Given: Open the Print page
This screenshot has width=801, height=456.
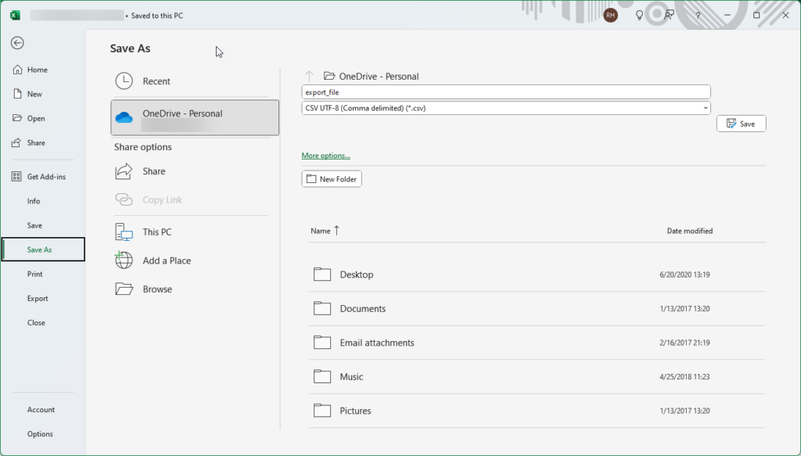Looking at the screenshot, I should pyautogui.click(x=35, y=275).
